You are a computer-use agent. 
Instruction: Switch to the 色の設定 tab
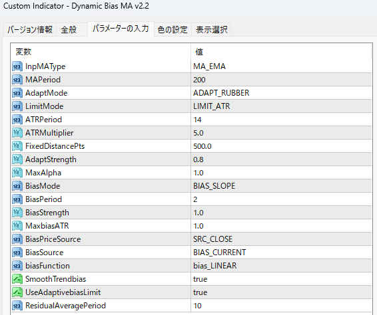point(173,30)
